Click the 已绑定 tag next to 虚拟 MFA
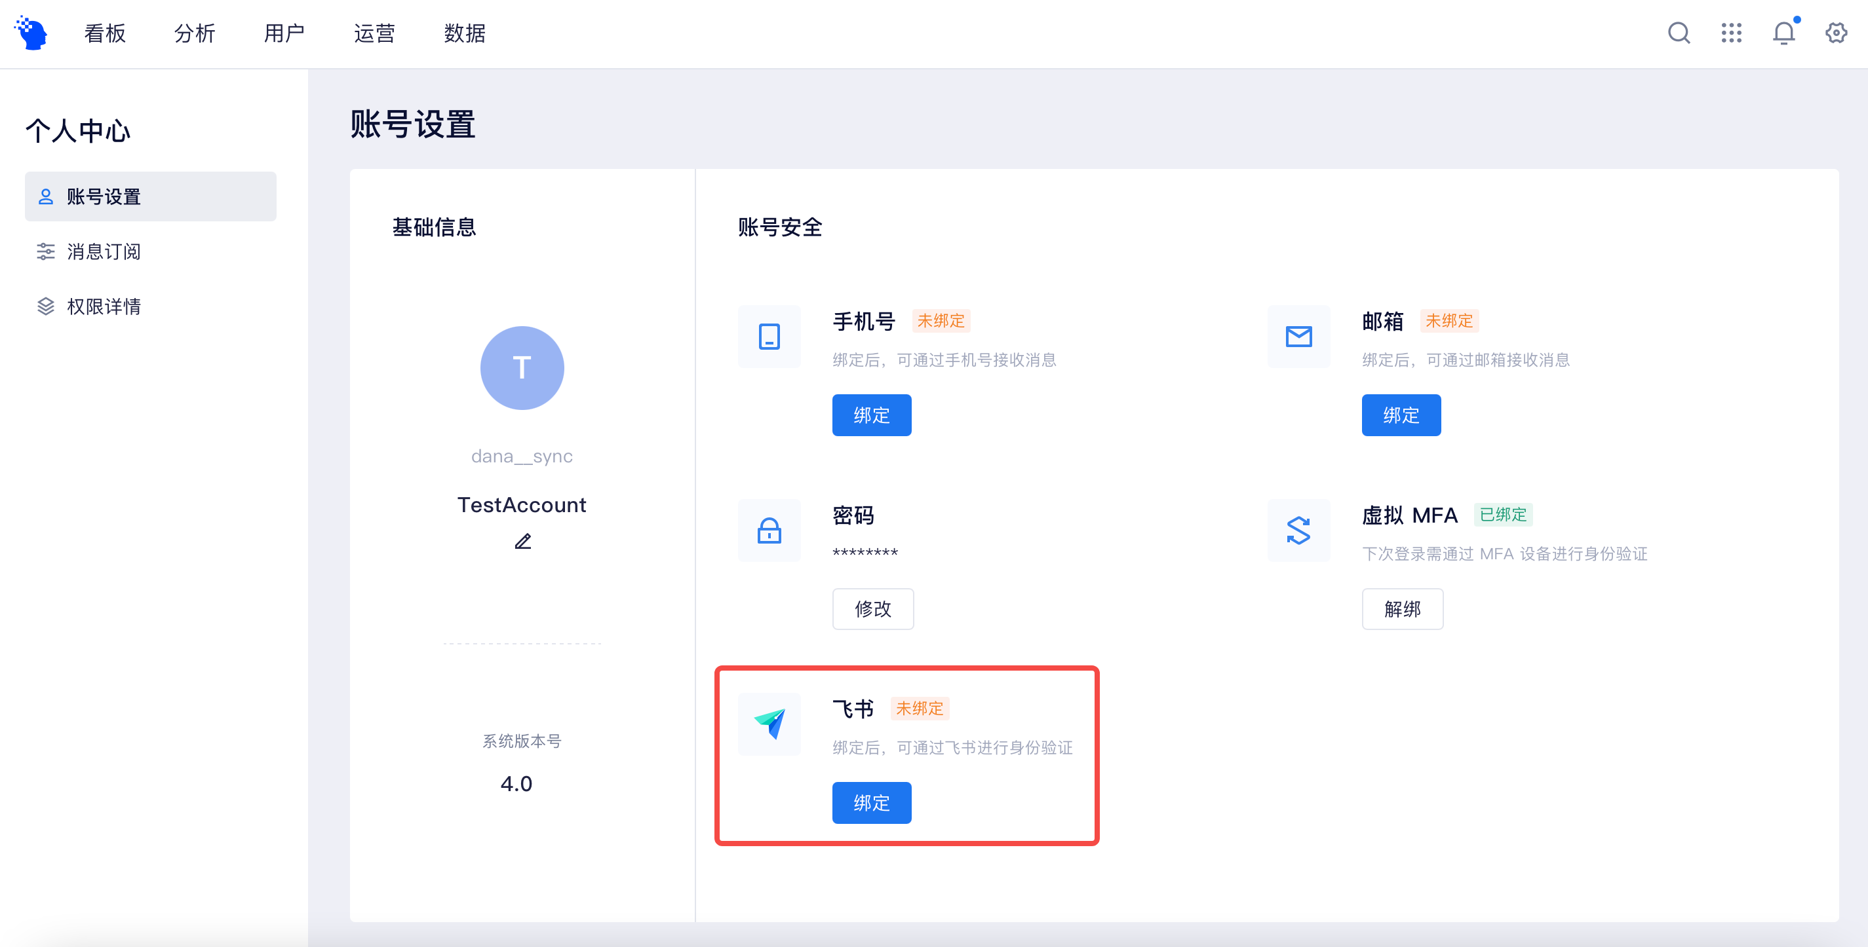 (1503, 515)
